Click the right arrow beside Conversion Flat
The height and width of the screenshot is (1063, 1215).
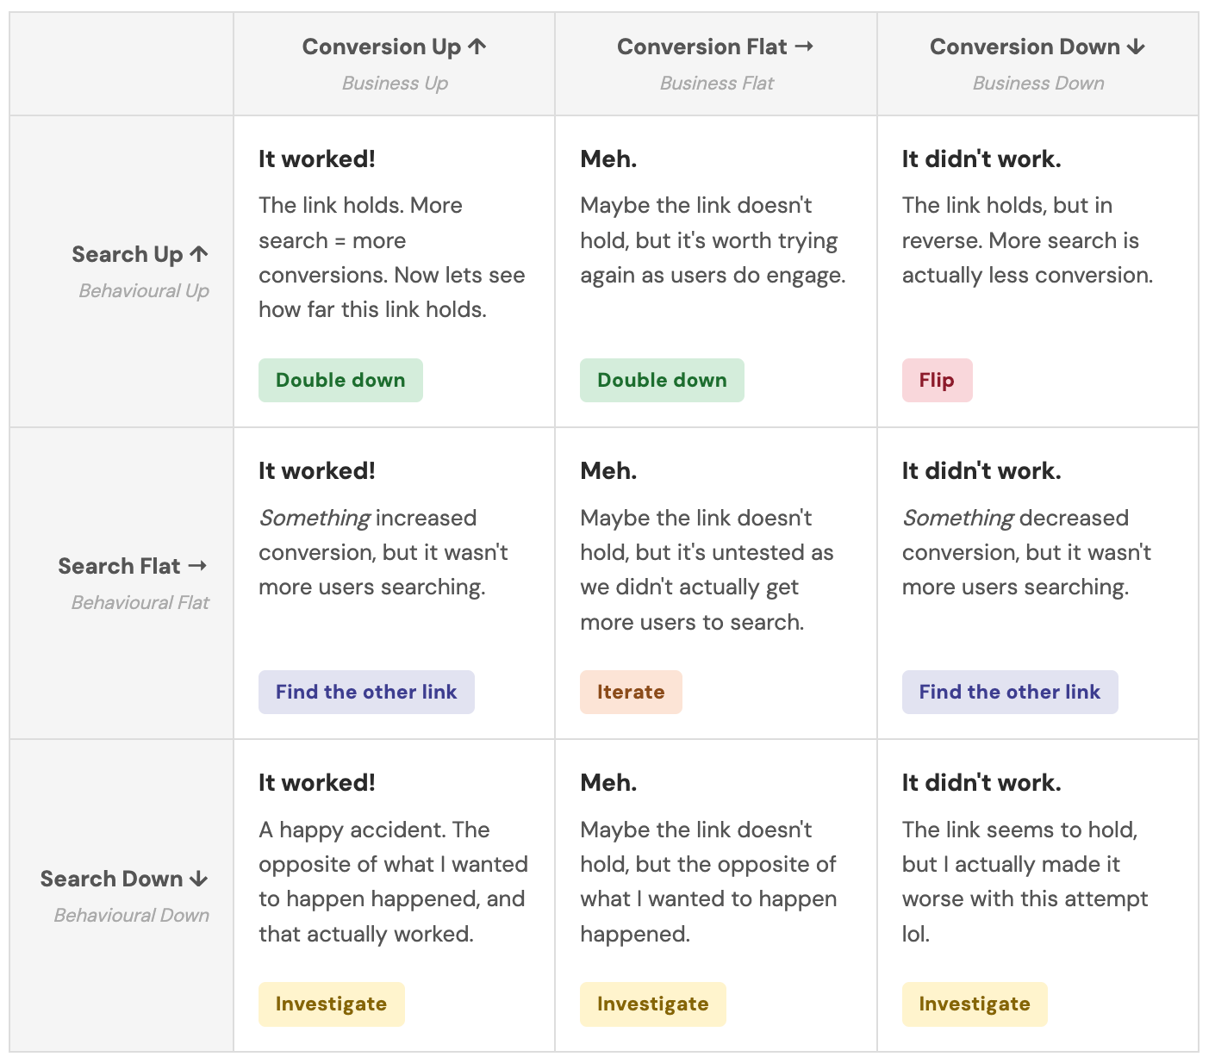(804, 47)
